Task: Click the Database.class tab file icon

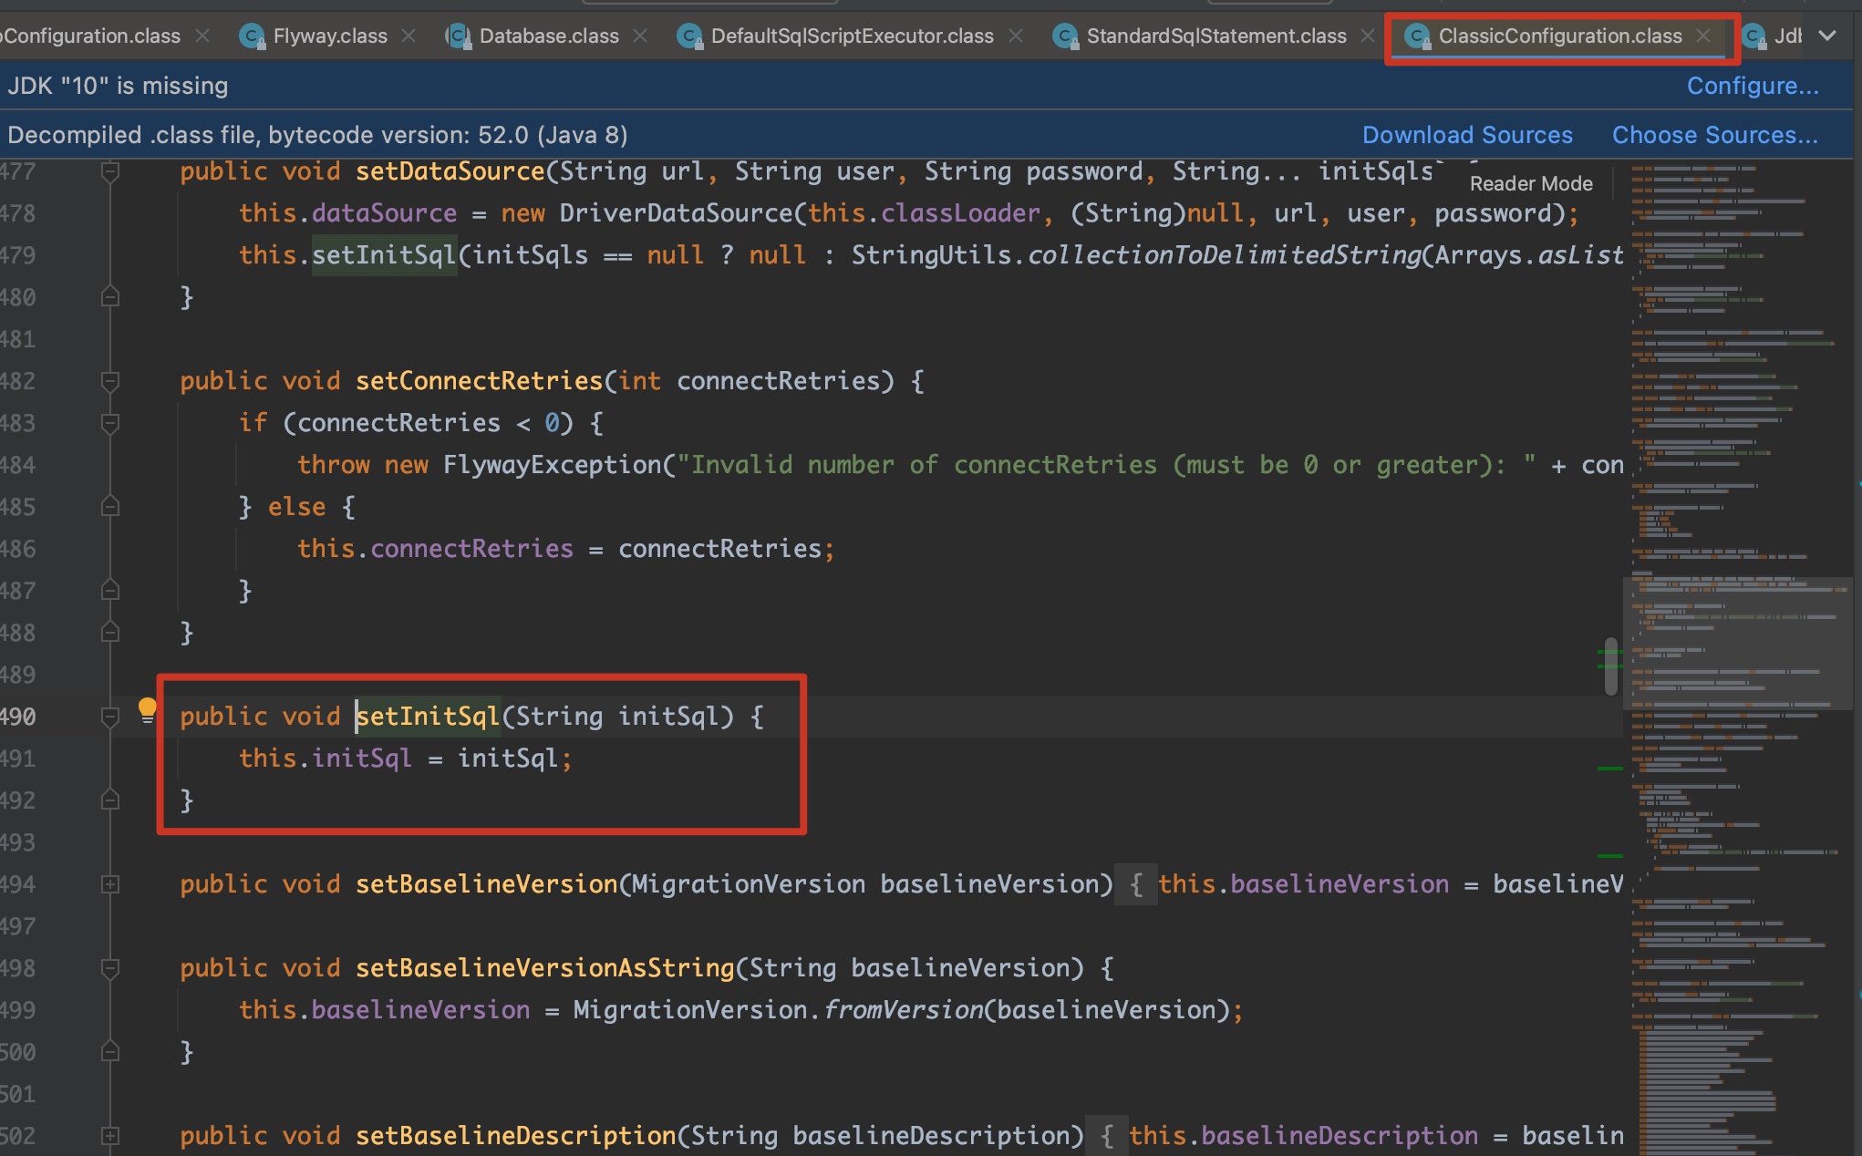Action: pos(459,36)
